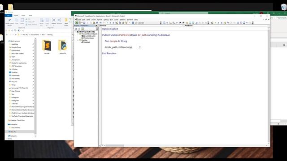Open the Run menu in the VBA editor
The height and width of the screenshot is (161, 287).
pyautogui.click(x=111, y=20)
